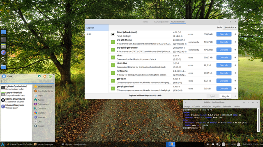
Task: Open the file manager icon in left dock
Action: 3,46
